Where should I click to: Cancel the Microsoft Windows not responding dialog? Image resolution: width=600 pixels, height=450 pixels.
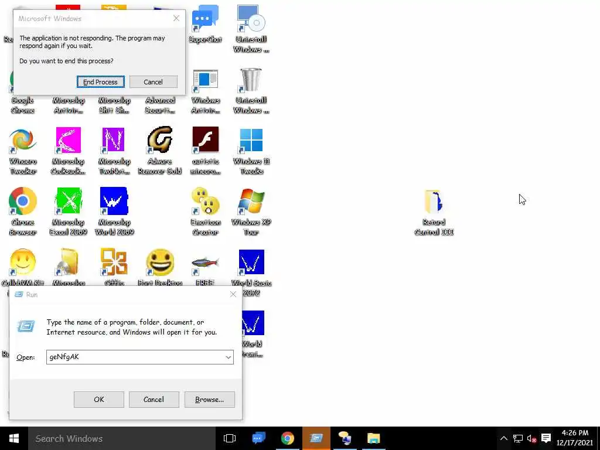(153, 82)
